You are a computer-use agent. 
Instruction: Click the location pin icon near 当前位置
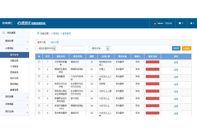pos(38,33)
